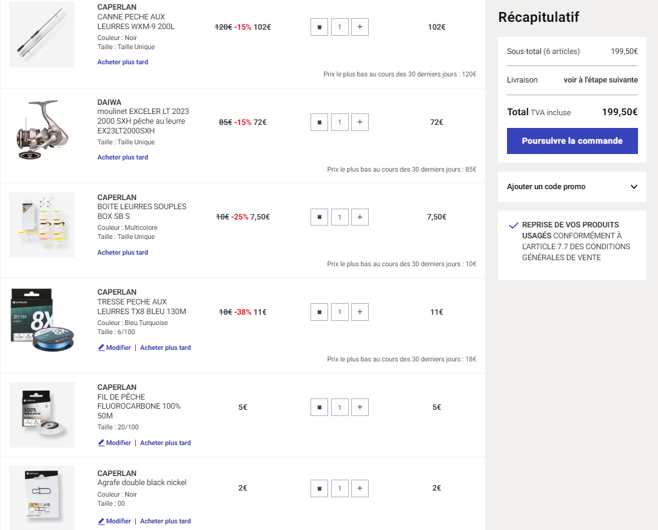The image size is (658, 530).
Task: Add one more TRESSE TX8 BLEU 130M
Action: point(360,312)
